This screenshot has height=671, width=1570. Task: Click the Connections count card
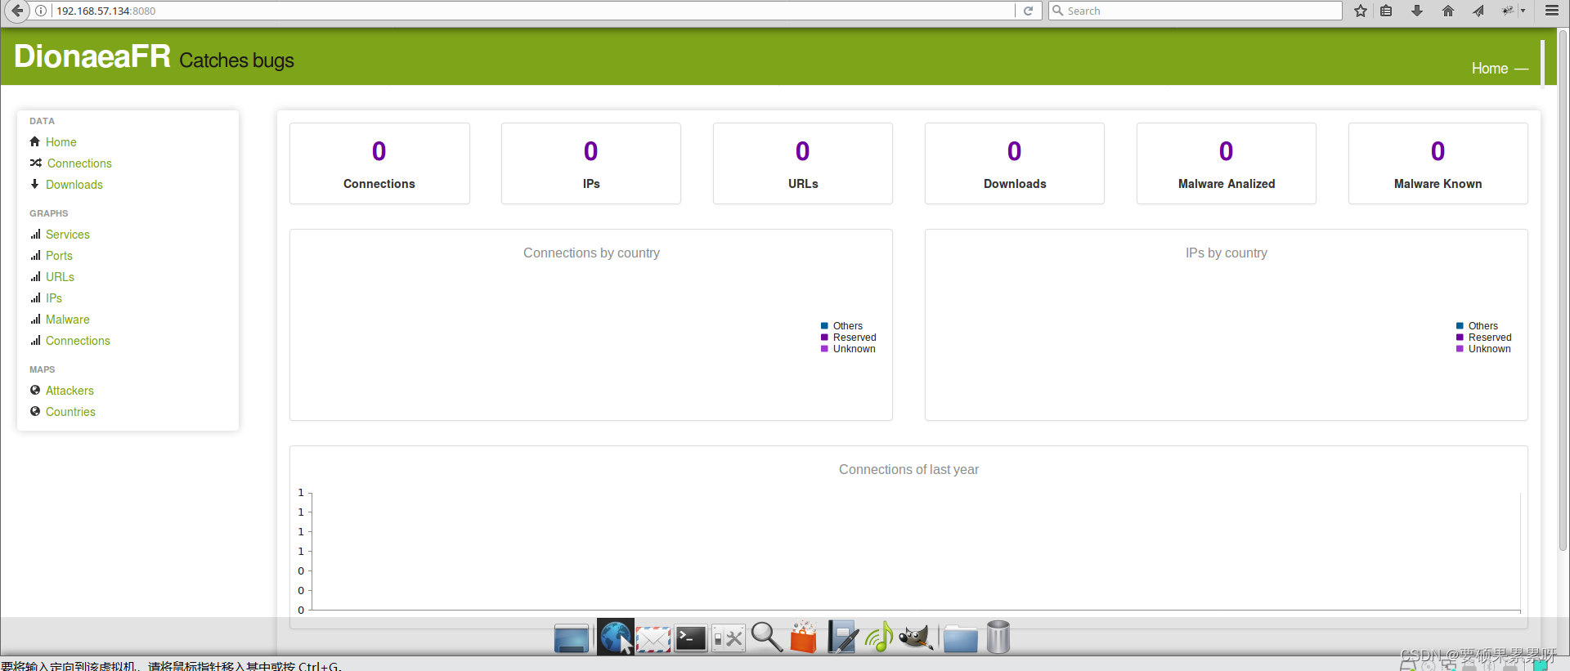click(379, 163)
